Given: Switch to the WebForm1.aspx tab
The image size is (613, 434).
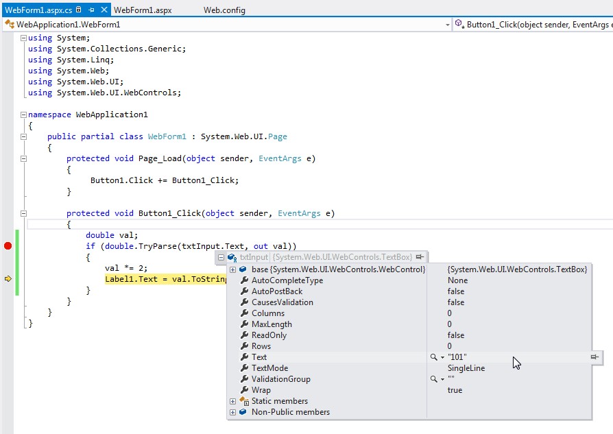Looking at the screenshot, I should coord(143,10).
